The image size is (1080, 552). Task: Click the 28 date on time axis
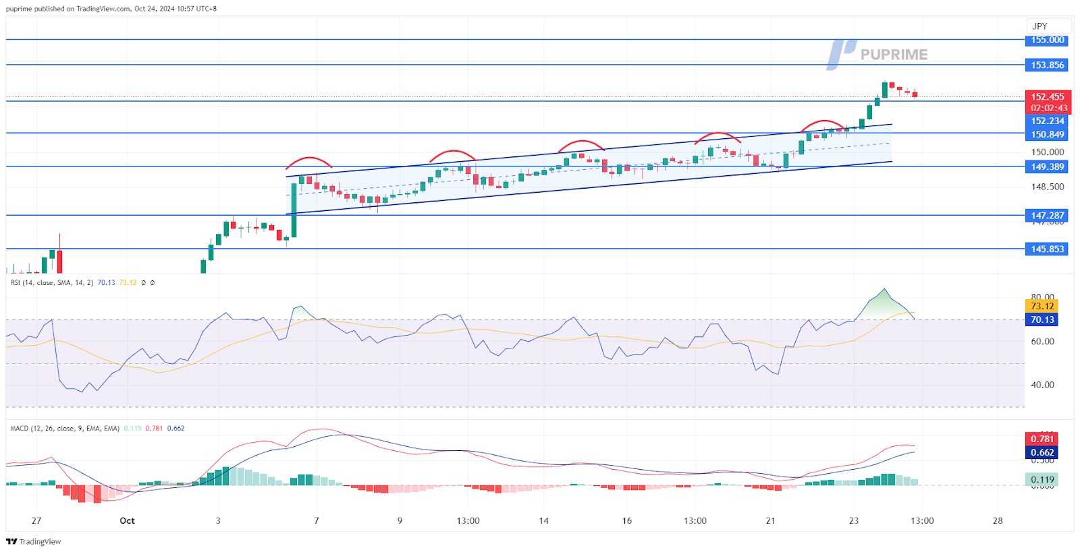(x=998, y=521)
